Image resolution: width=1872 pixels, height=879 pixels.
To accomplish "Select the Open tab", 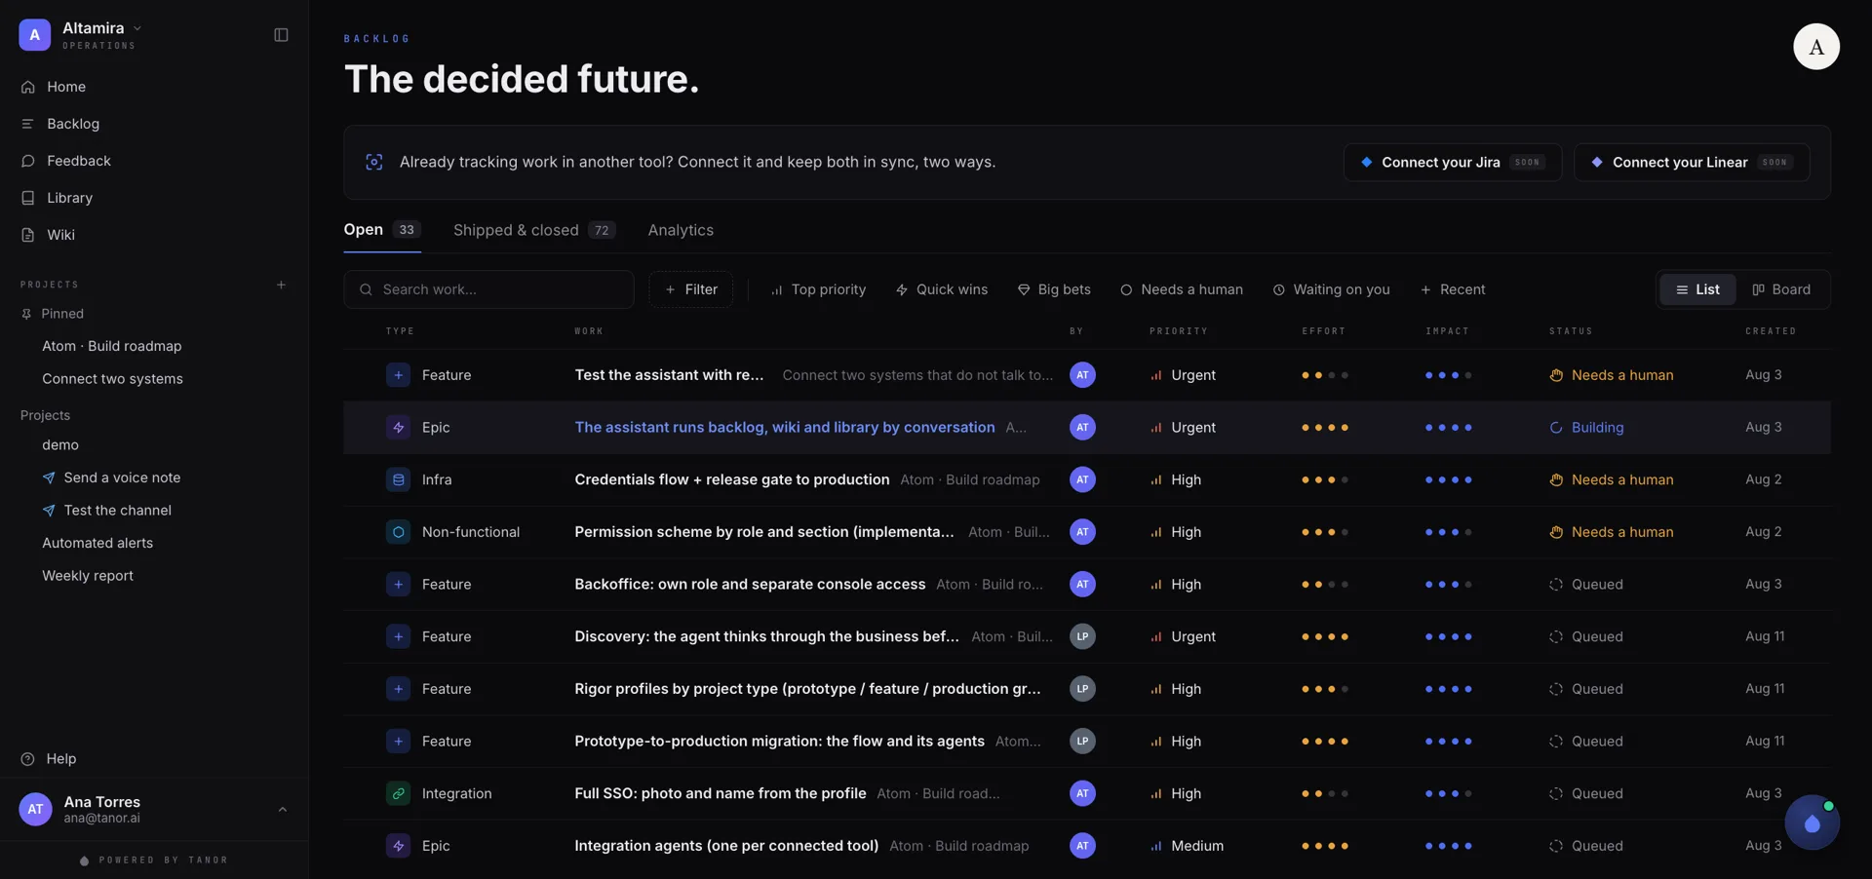I will coord(381,230).
